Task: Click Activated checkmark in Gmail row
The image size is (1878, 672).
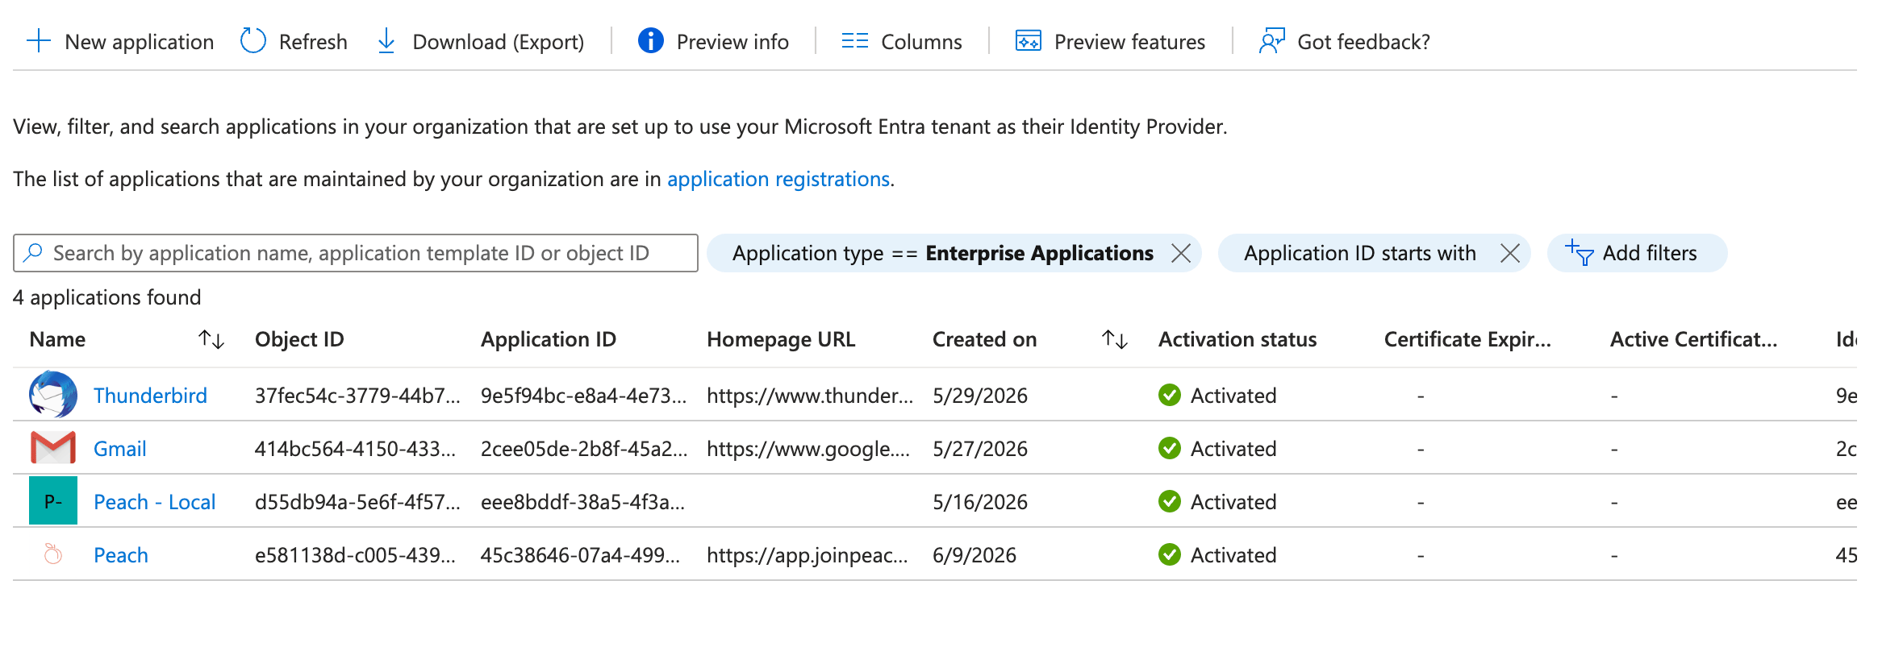Action: (x=1170, y=448)
